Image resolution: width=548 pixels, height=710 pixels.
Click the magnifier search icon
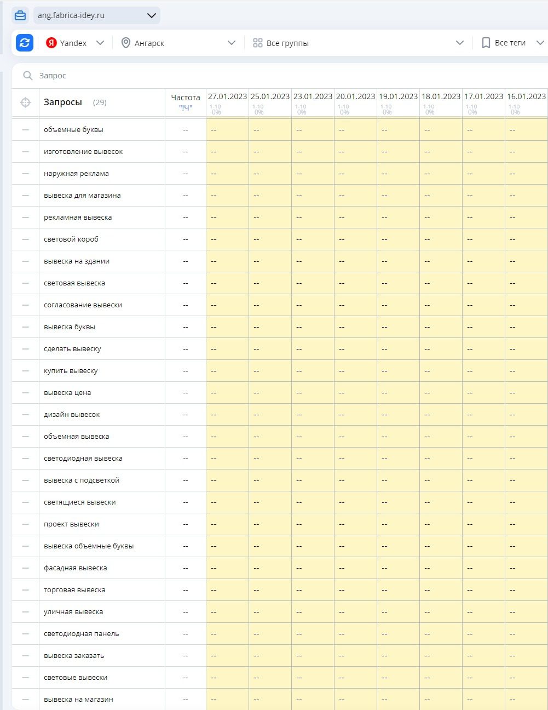[x=27, y=76]
